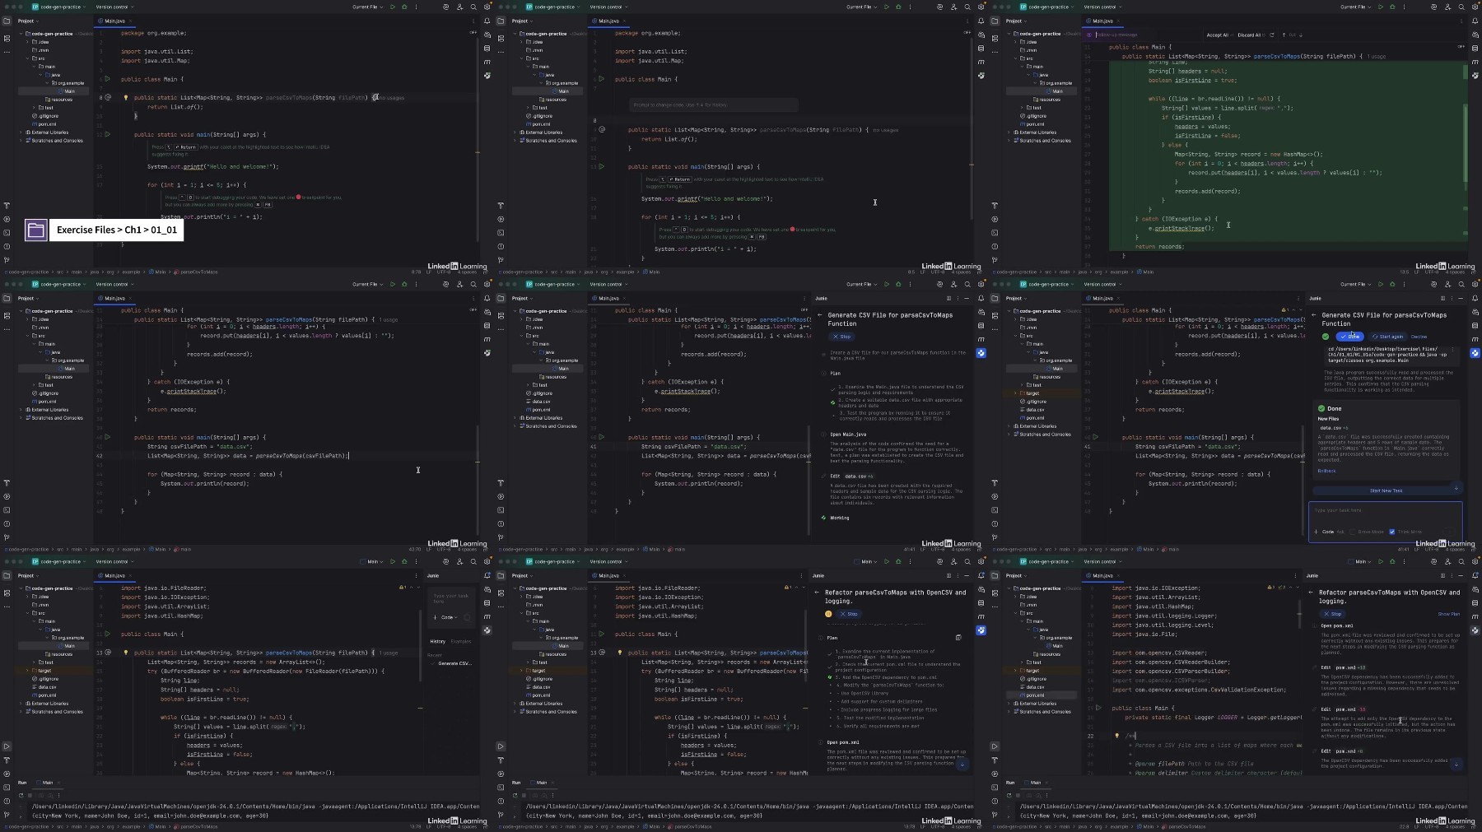Switch to the History tab in Junie

(x=437, y=641)
